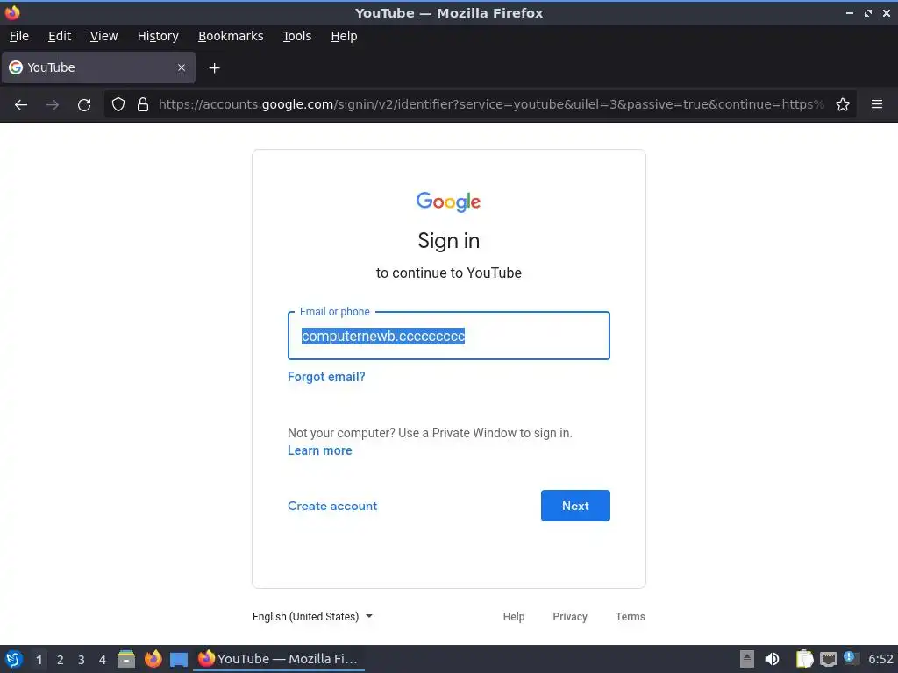Viewport: 898px width, 673px height.
Task: Open the network tray icon
Action: coord(828,659)
